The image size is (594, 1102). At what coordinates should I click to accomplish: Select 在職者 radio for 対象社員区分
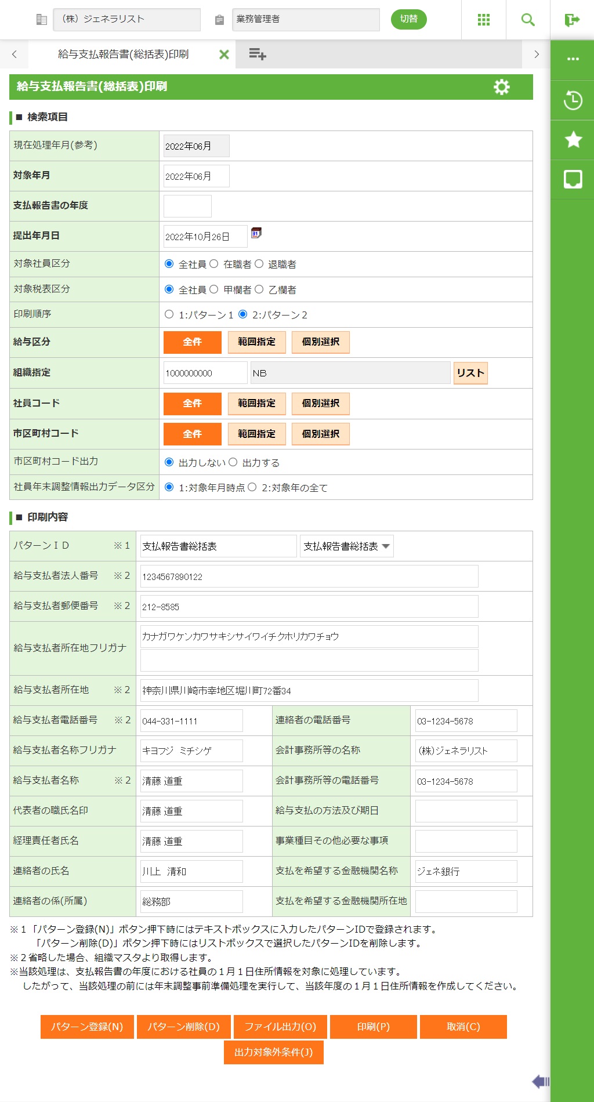tap(214, 264)
